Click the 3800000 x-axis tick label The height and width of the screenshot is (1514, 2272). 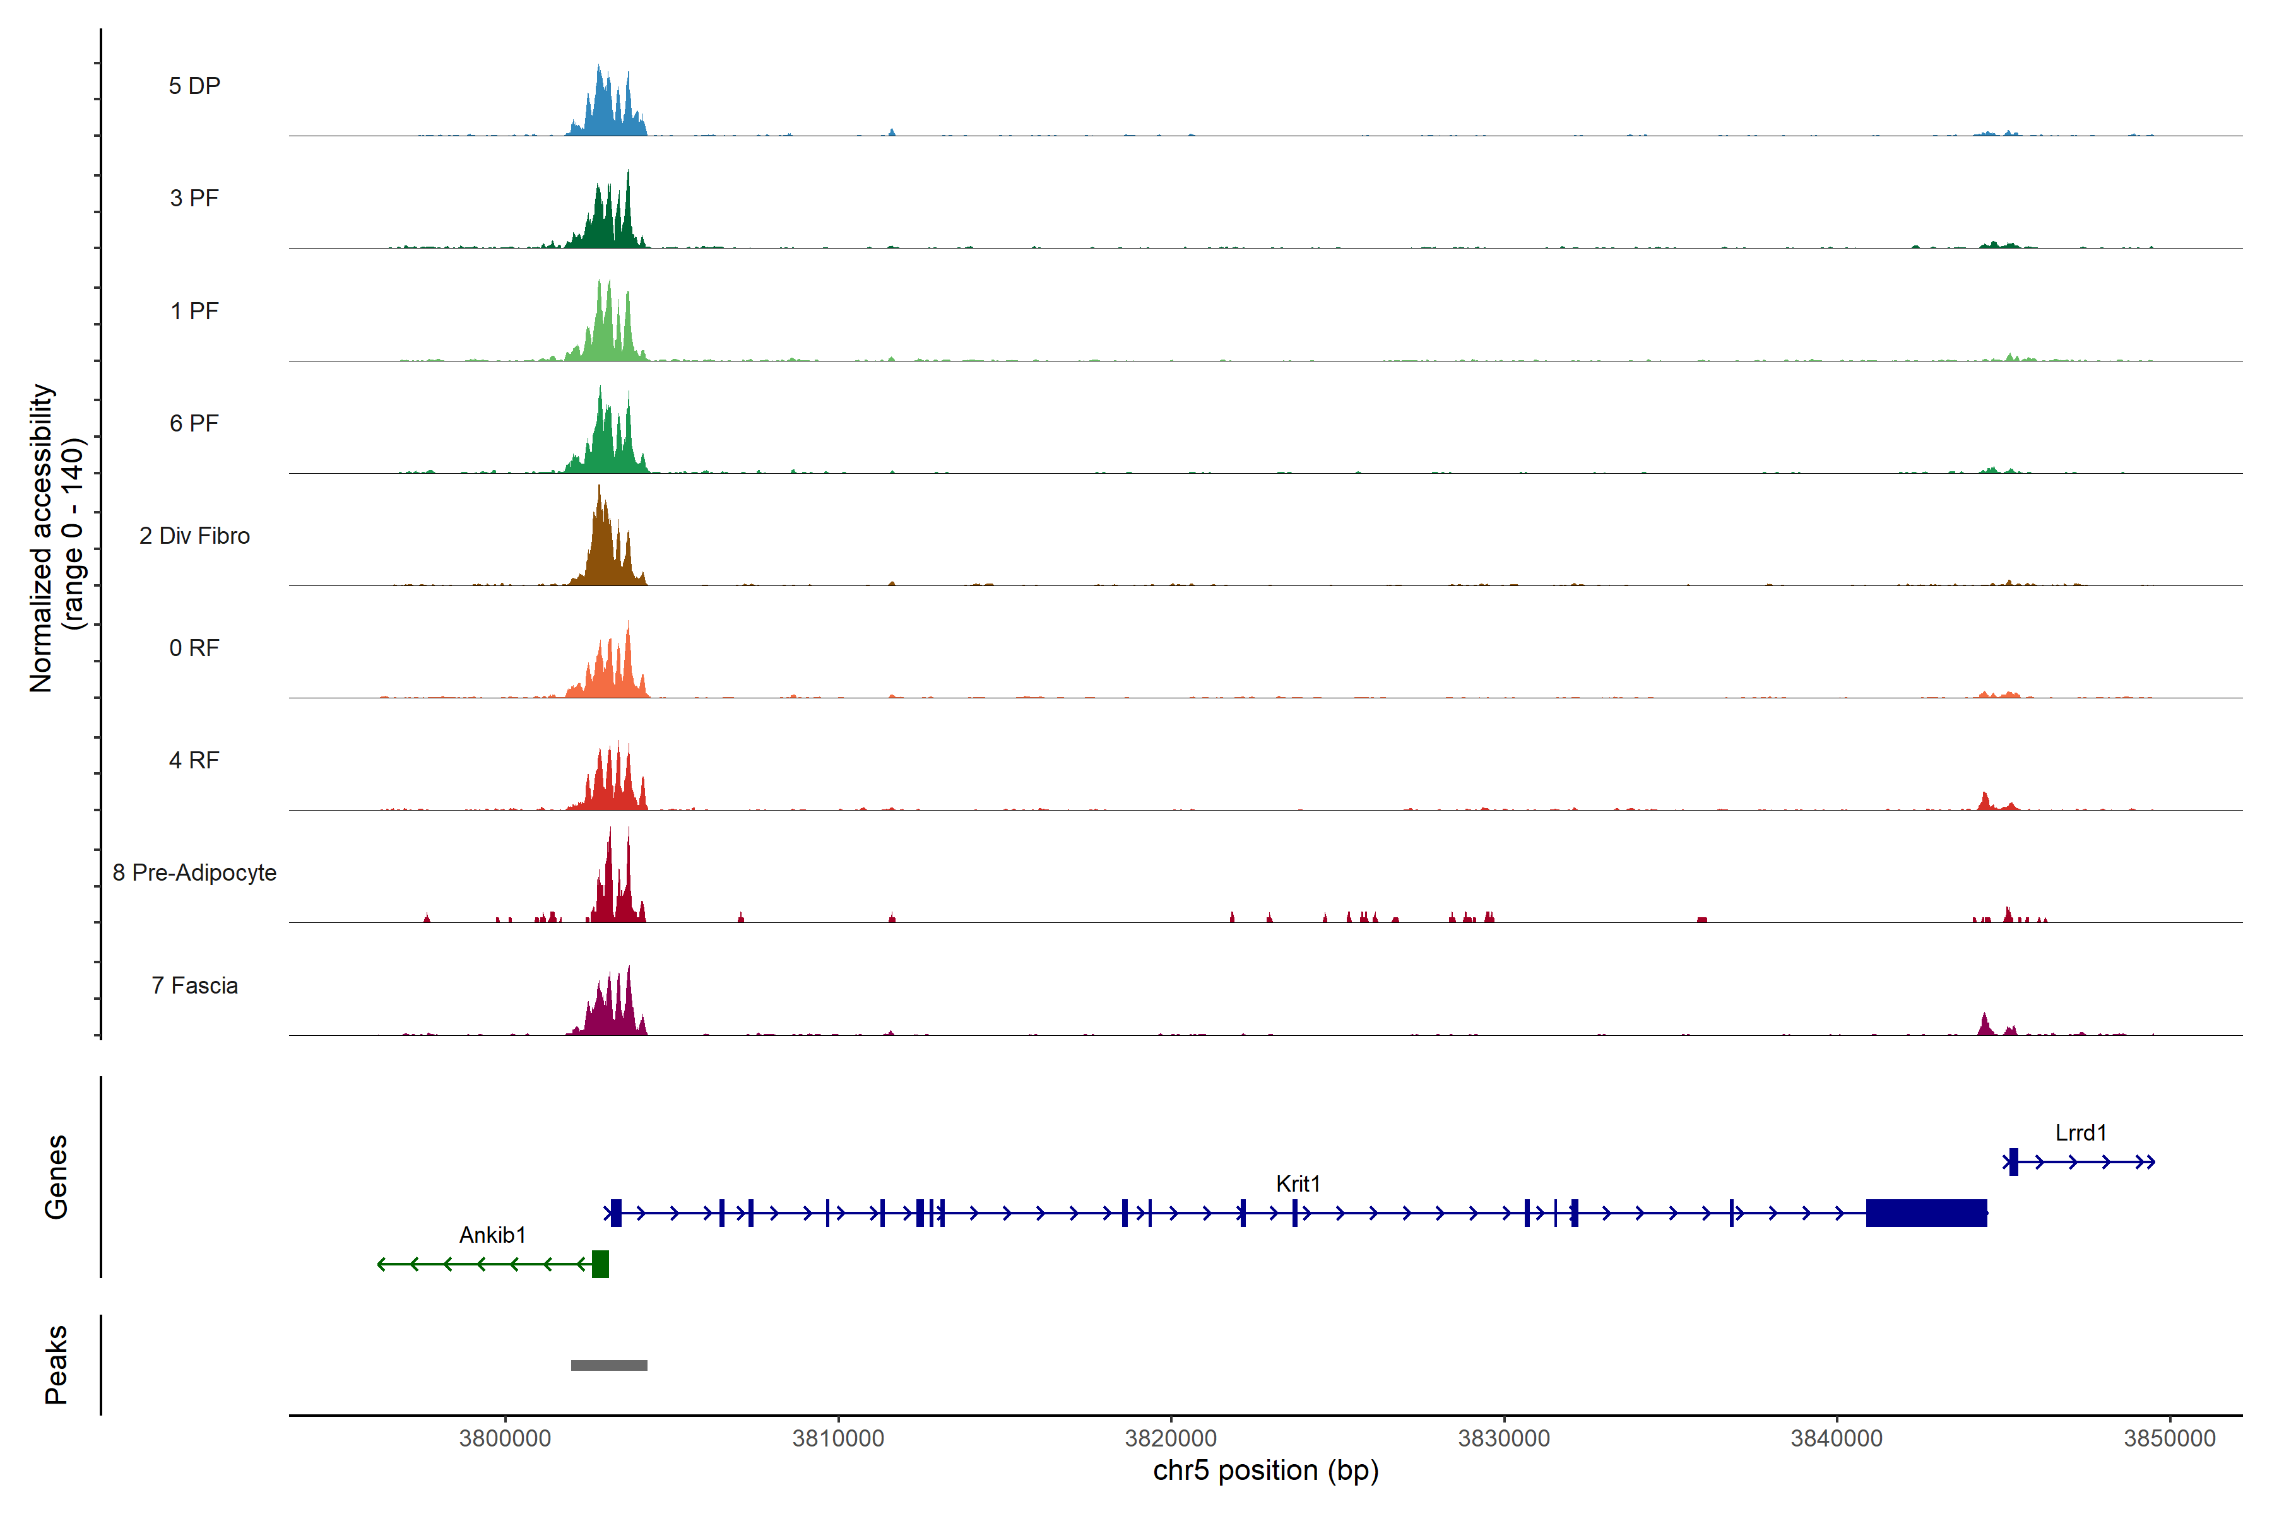[x=504, y=1438]
